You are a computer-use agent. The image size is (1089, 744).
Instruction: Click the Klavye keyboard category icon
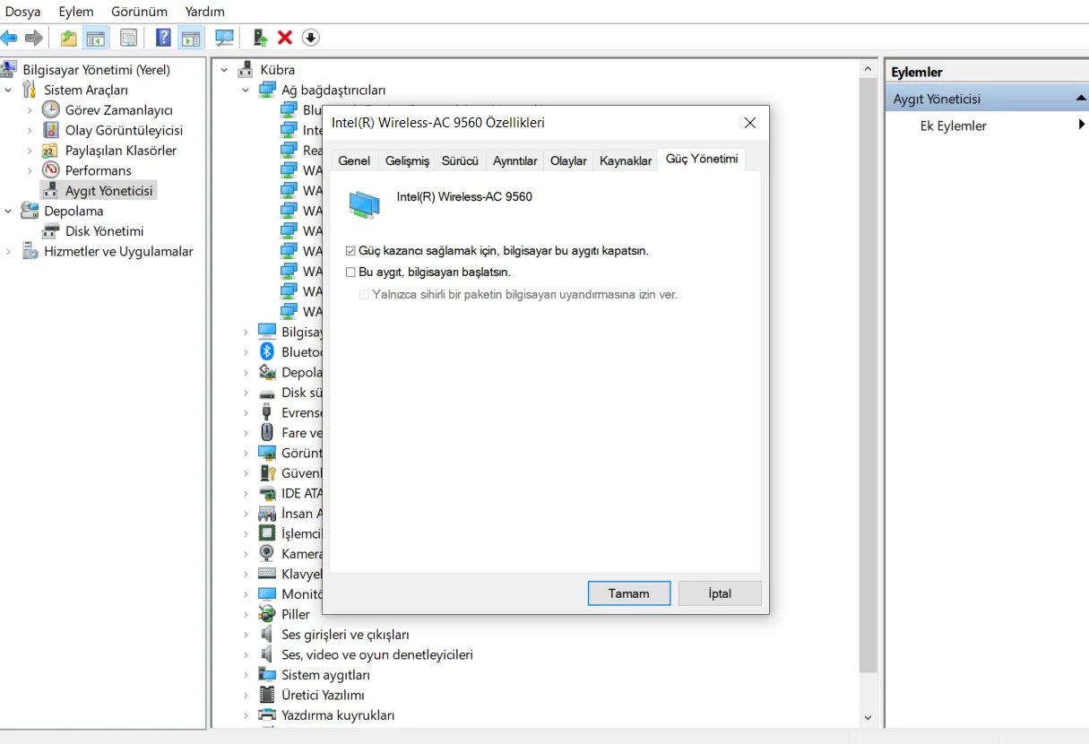[x=267, y=574]
